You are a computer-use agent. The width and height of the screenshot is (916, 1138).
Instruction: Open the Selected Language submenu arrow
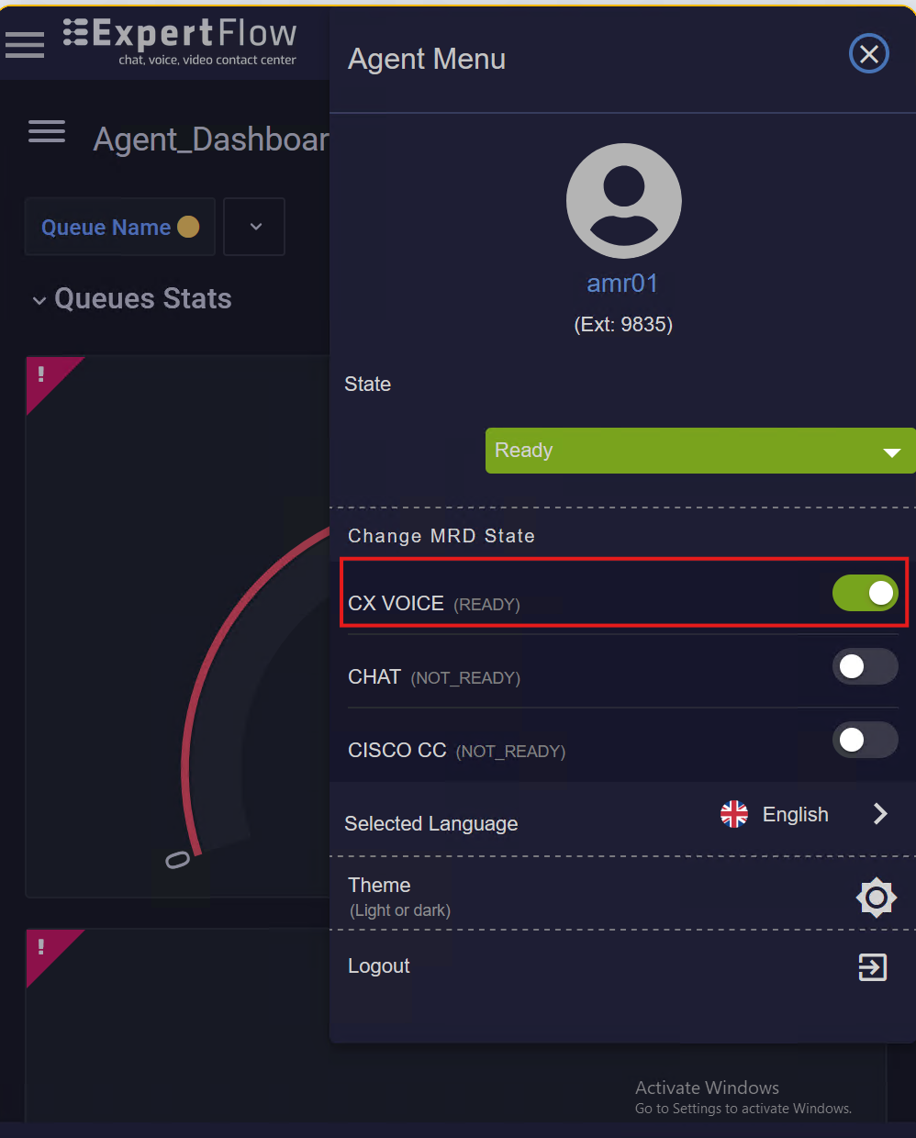880,814
